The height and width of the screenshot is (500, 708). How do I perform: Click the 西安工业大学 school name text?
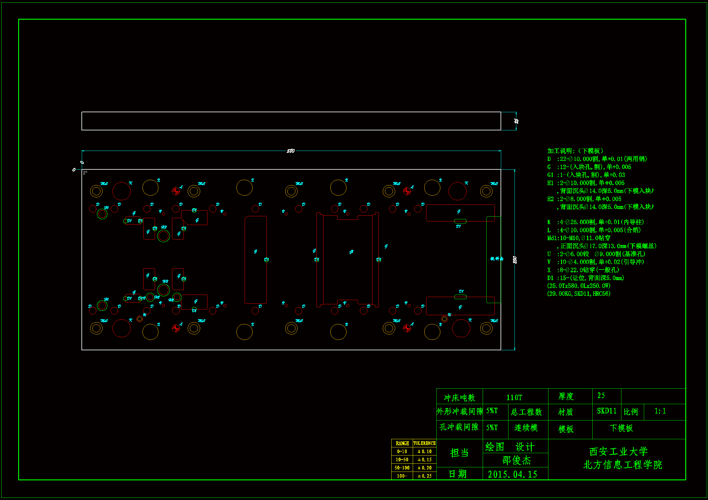[618, 452]
